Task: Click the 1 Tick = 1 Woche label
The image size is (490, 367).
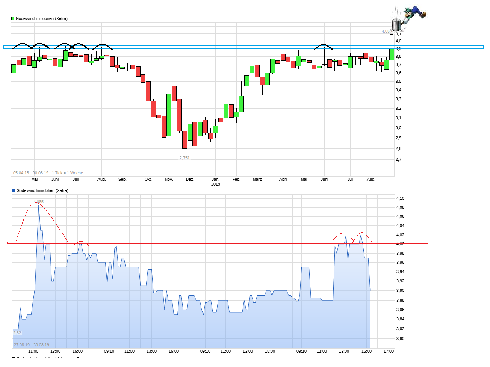Action: click(x=68, y=173)
